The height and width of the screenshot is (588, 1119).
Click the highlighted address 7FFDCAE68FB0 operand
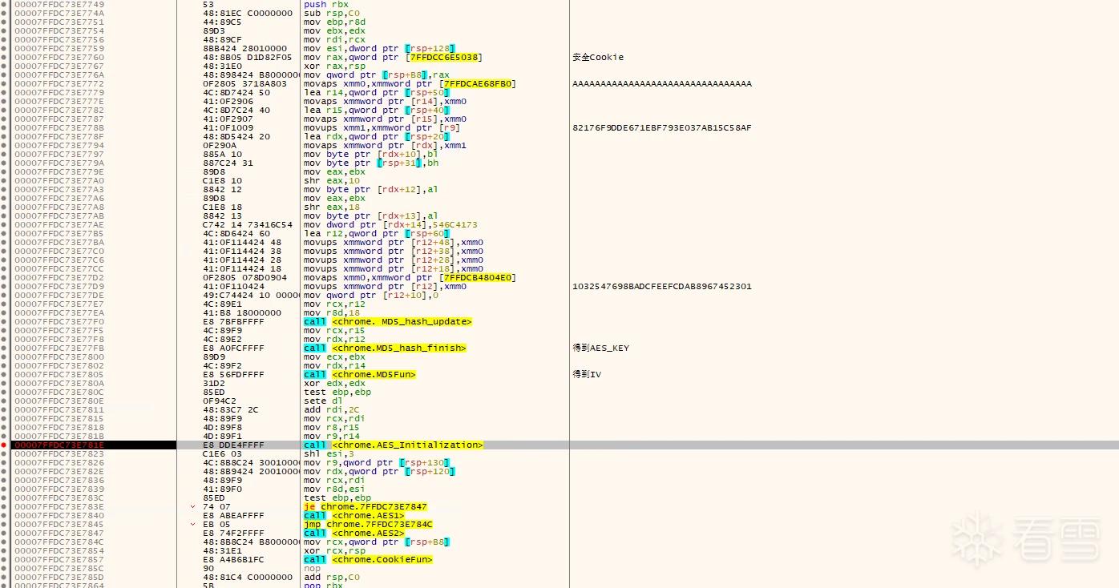point(478,83)
